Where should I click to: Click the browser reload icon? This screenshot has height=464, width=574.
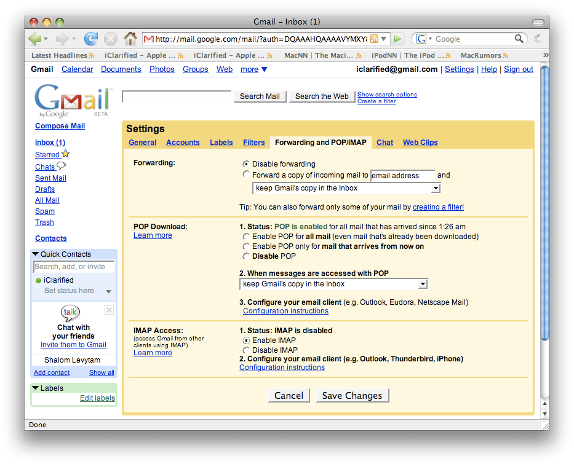pyautogui.click(x=90, y=38)
